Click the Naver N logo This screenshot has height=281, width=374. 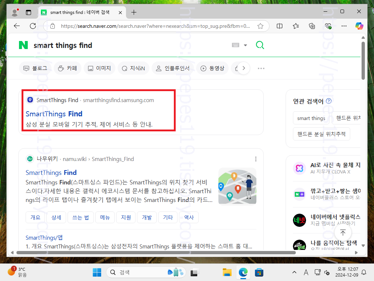tap(23, 45)
